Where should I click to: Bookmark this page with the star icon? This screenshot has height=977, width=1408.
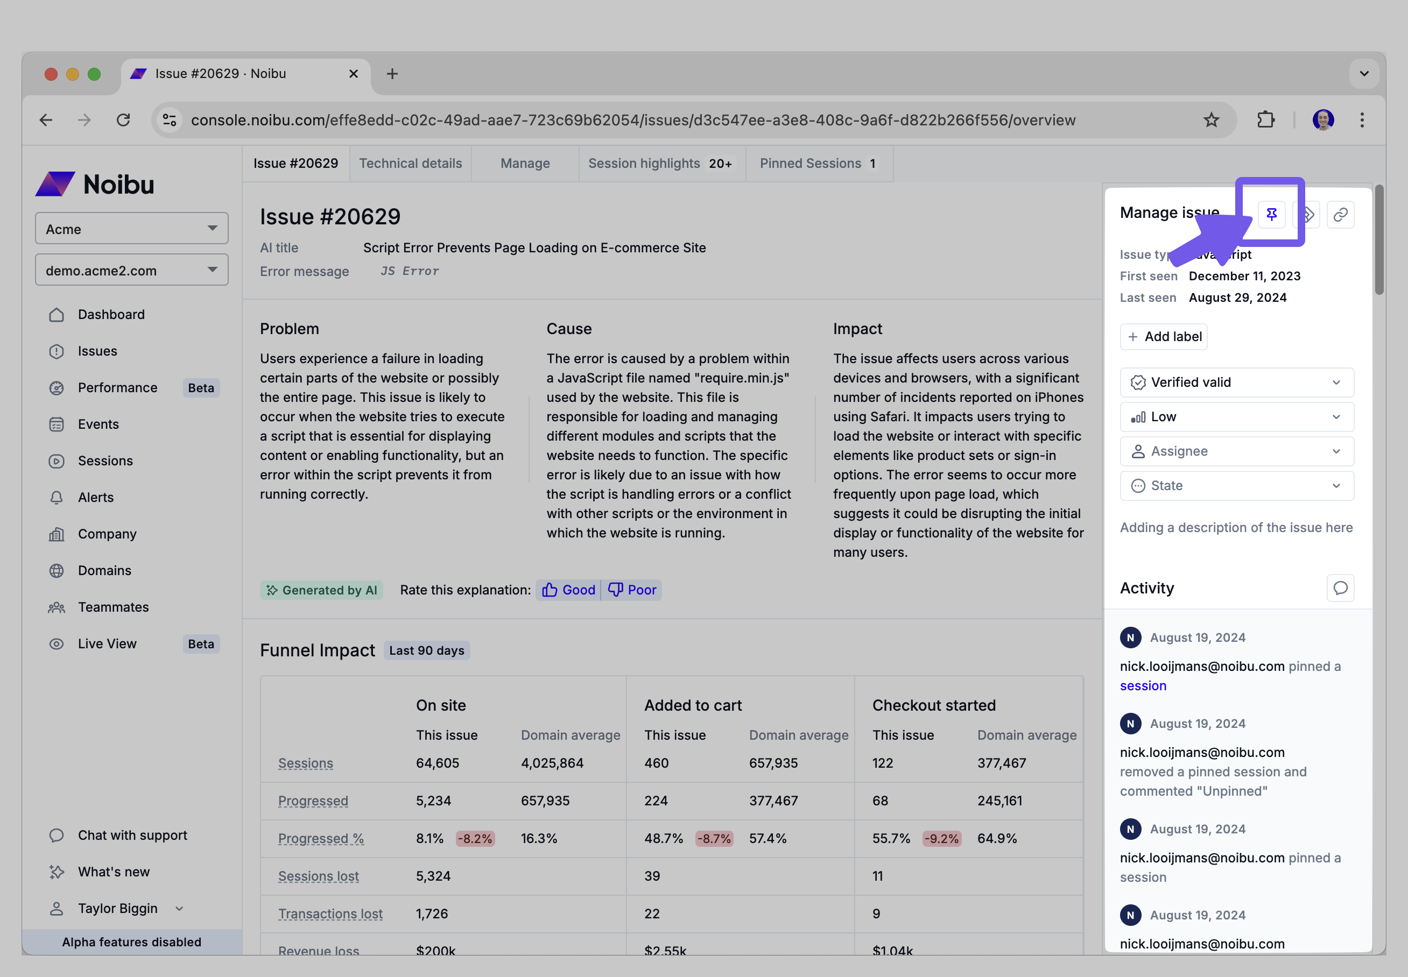(1211, 120)
